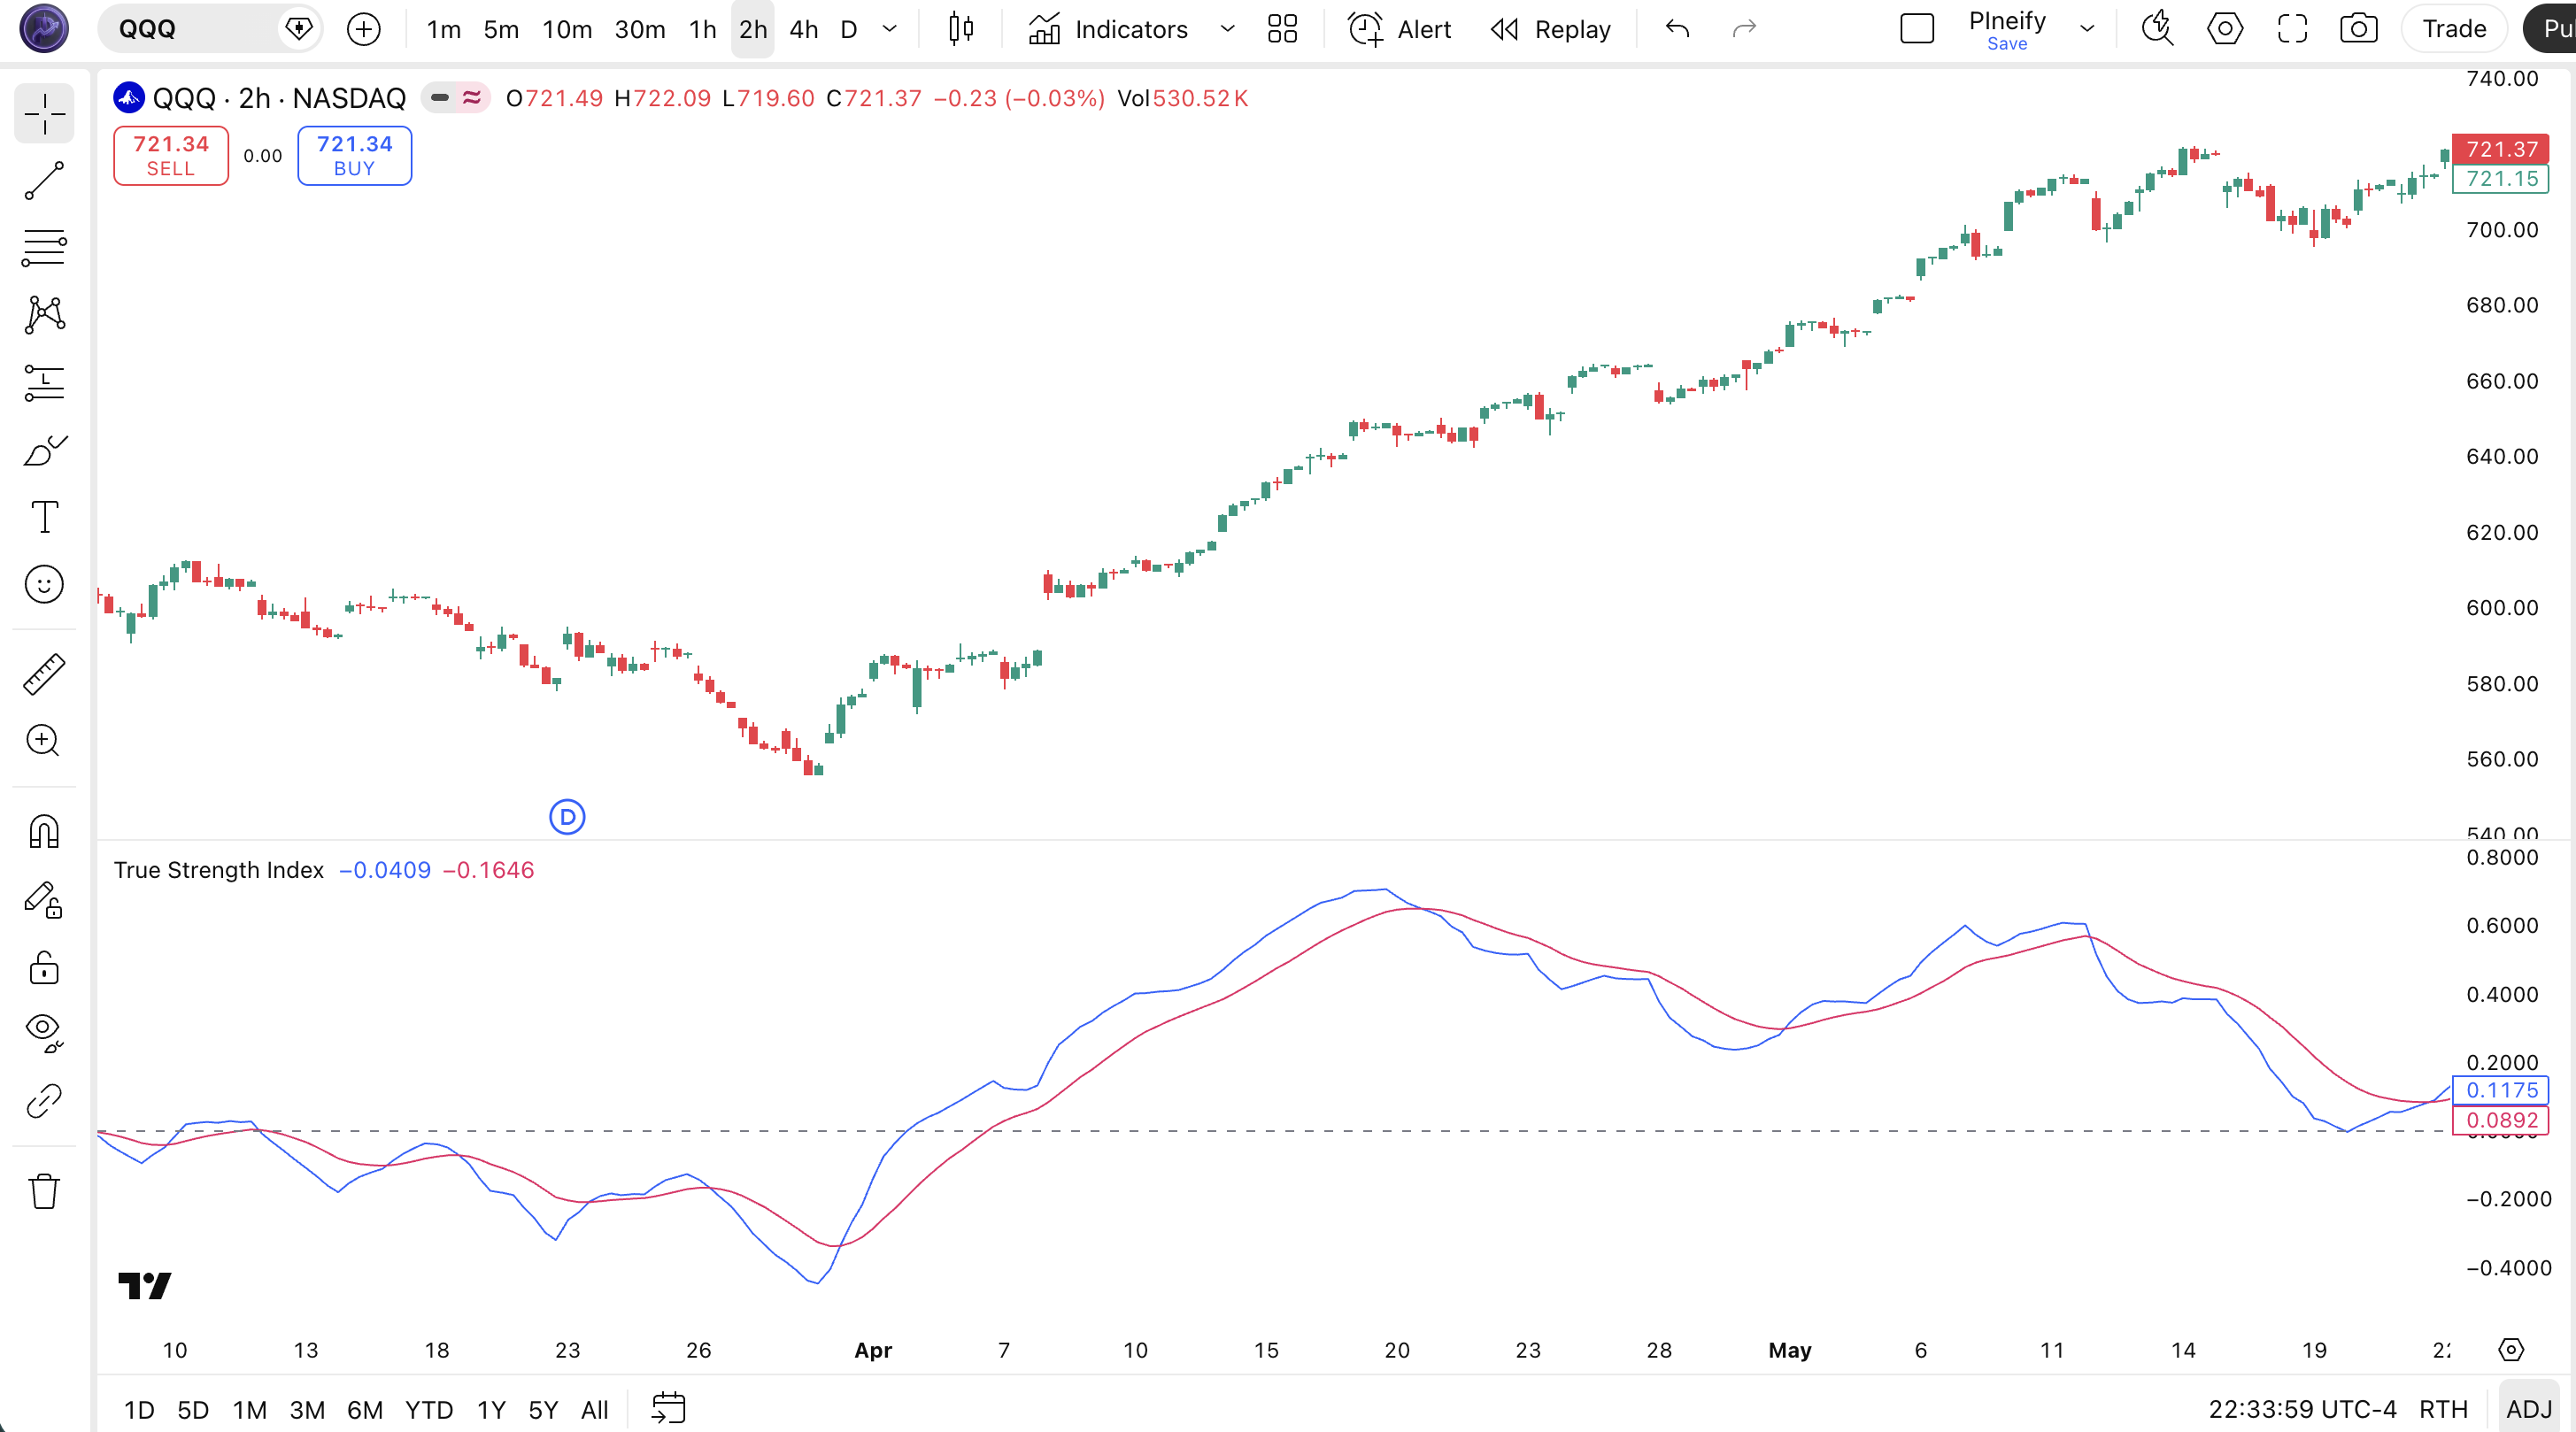The height and width of the screenshot is (1432, 2576).
Task: Open the symbol diamond badge in the search box
Action: (x=299, y=28)
